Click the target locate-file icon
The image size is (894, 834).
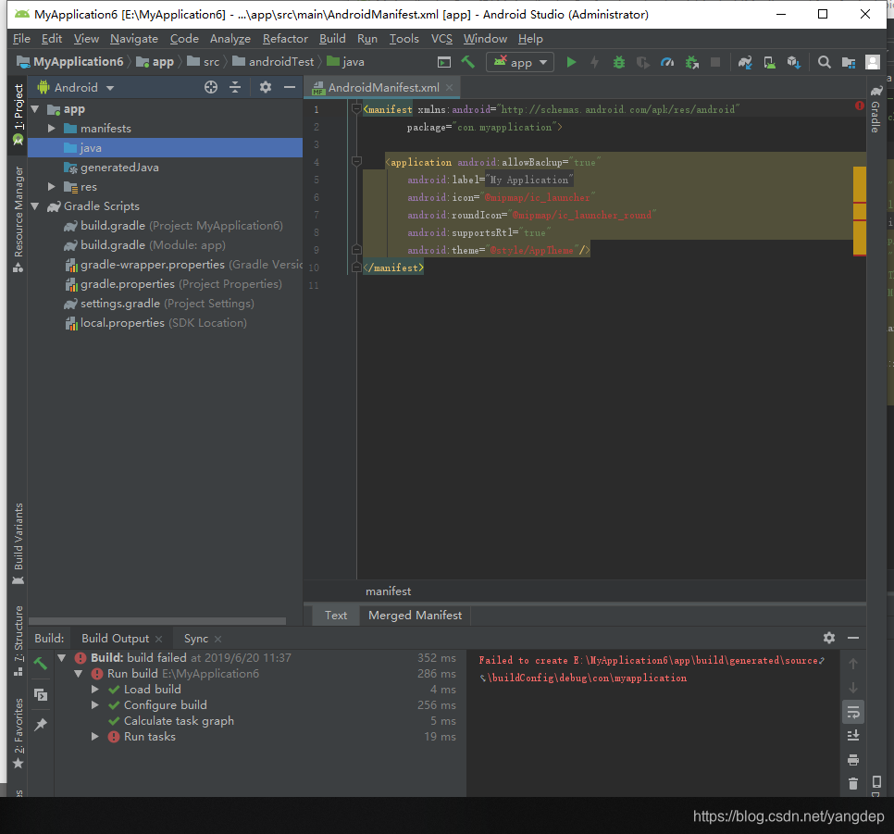click(211, 87)
